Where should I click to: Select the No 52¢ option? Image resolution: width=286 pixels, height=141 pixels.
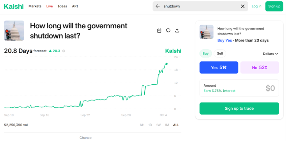click(259, 67)
